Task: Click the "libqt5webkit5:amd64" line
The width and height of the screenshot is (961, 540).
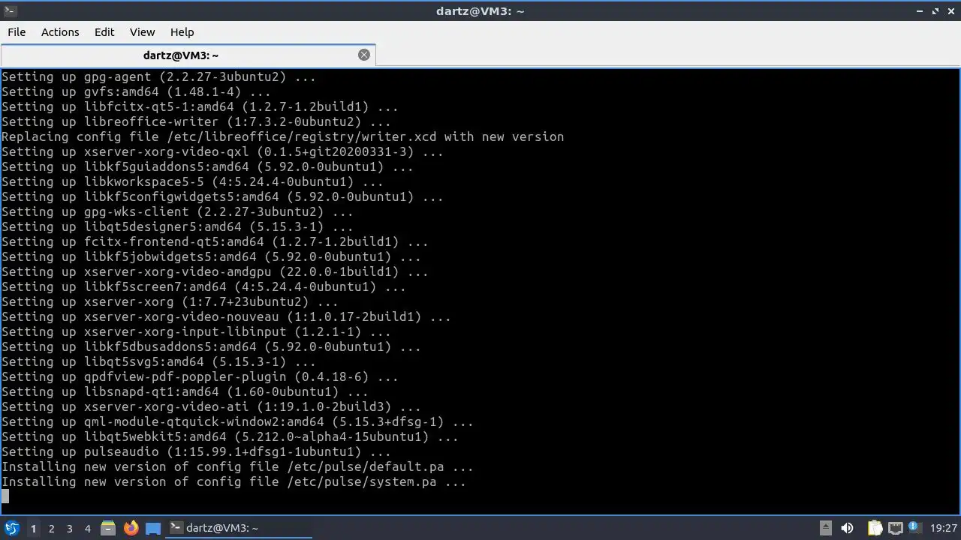Action: 230,436
